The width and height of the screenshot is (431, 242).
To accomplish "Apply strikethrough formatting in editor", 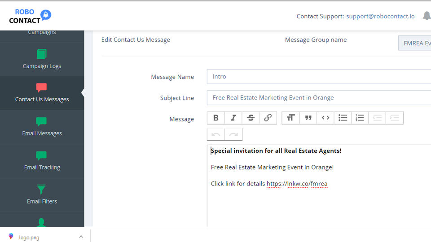I will point(251,118).
